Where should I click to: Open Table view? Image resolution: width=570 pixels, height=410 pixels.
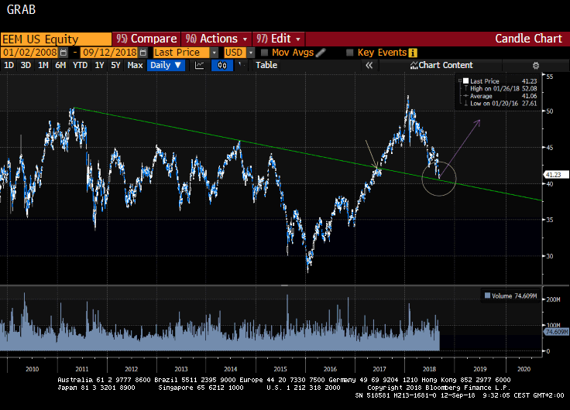[266, 65]
